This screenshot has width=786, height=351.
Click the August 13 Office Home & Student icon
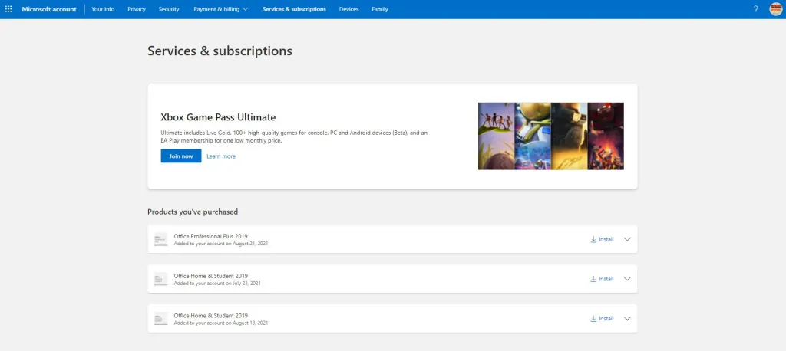tap(160, 319)
